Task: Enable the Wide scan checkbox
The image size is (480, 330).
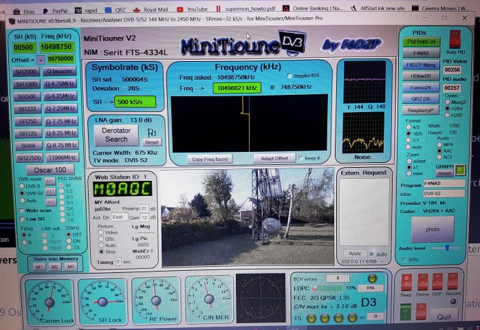Action: click(21, 210)
